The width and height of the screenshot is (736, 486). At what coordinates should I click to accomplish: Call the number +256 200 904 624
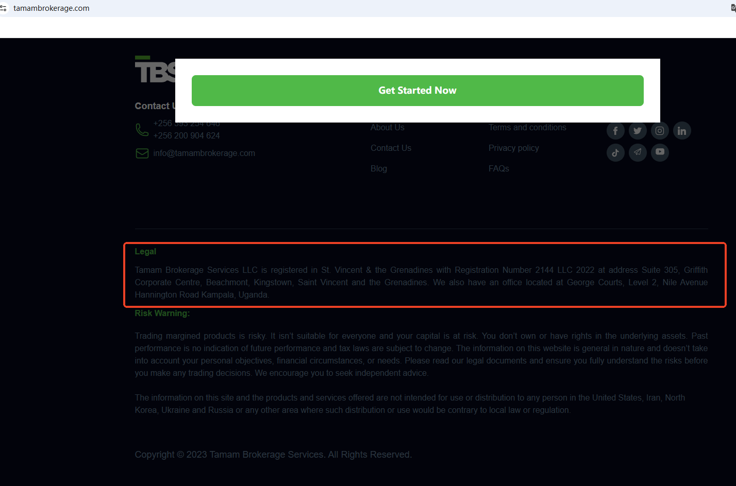click(x=187, y=136)
